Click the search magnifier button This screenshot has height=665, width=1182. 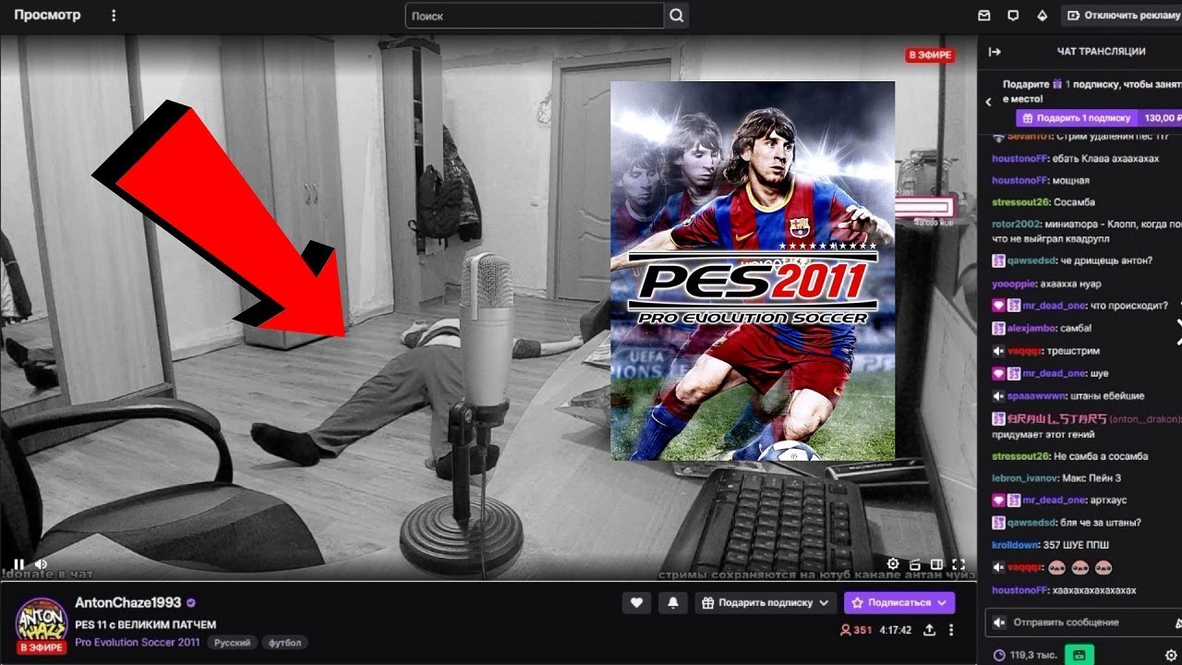(677, 16)
